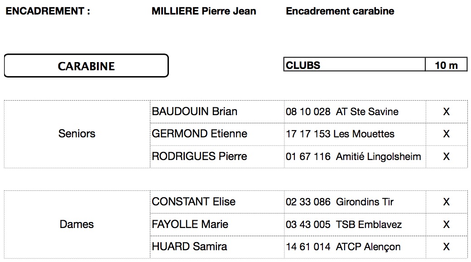Click the X mark for CONSTANT Elise
The image size is (471, 262).
pos(447,202)
